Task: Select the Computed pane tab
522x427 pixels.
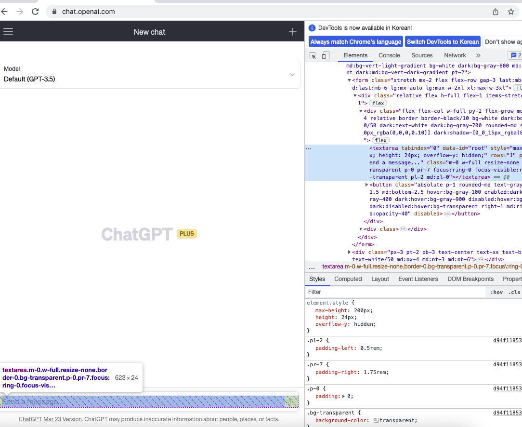Action: point(348,279)
